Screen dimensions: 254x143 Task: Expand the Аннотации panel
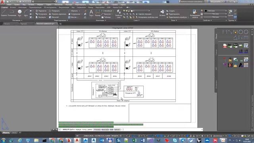[101, 20]
